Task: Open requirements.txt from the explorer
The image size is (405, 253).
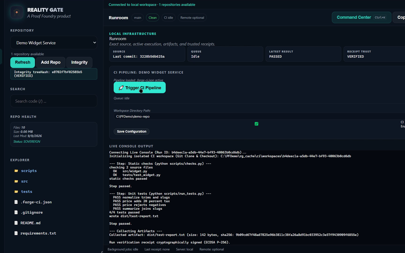Action: 38,233
